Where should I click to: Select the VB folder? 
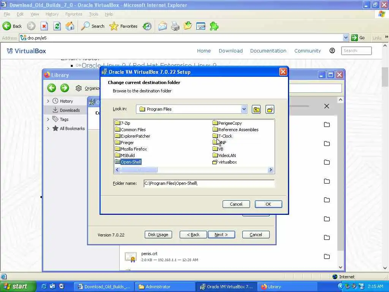coord(218,149)
